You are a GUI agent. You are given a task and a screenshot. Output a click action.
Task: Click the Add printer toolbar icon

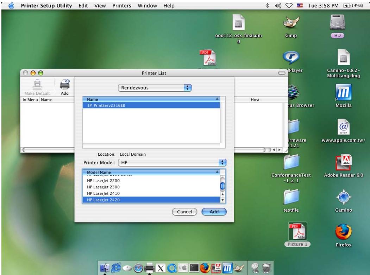tap(65, 85)
